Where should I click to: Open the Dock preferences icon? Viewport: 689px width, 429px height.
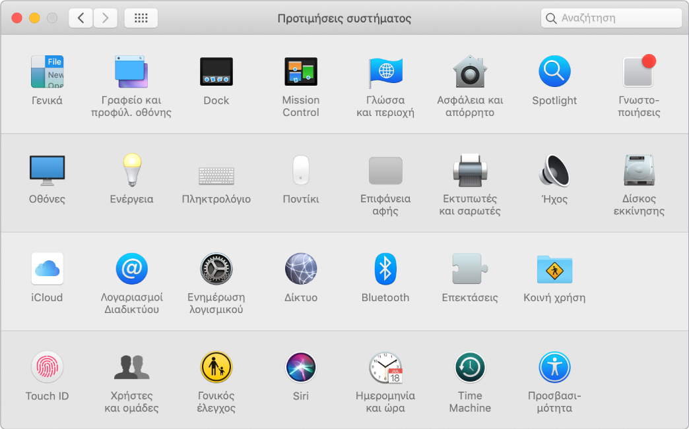point(216,72)
